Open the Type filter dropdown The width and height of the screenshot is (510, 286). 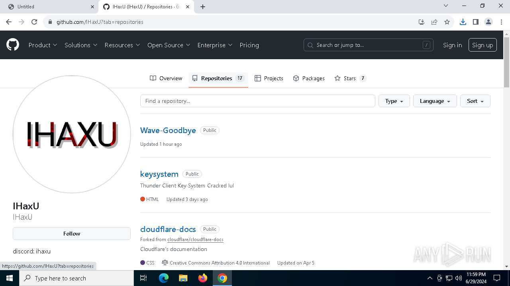(394, 101)
